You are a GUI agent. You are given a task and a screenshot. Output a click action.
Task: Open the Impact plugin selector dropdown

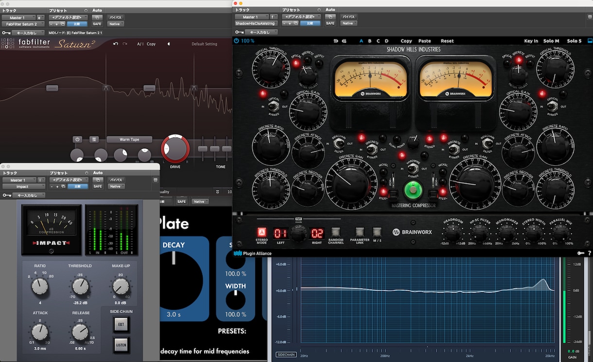point(23,187)
